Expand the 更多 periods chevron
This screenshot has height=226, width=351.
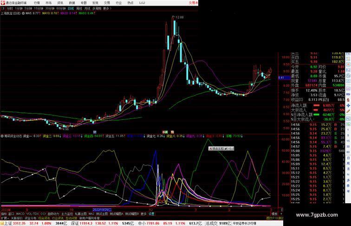pyautogui.click(x=107, y=8)
